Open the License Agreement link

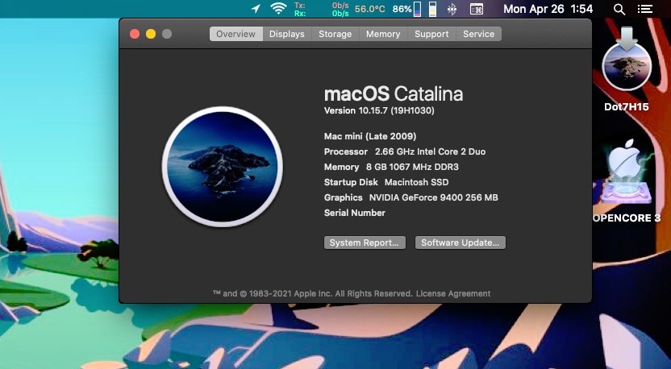(453, 294)
